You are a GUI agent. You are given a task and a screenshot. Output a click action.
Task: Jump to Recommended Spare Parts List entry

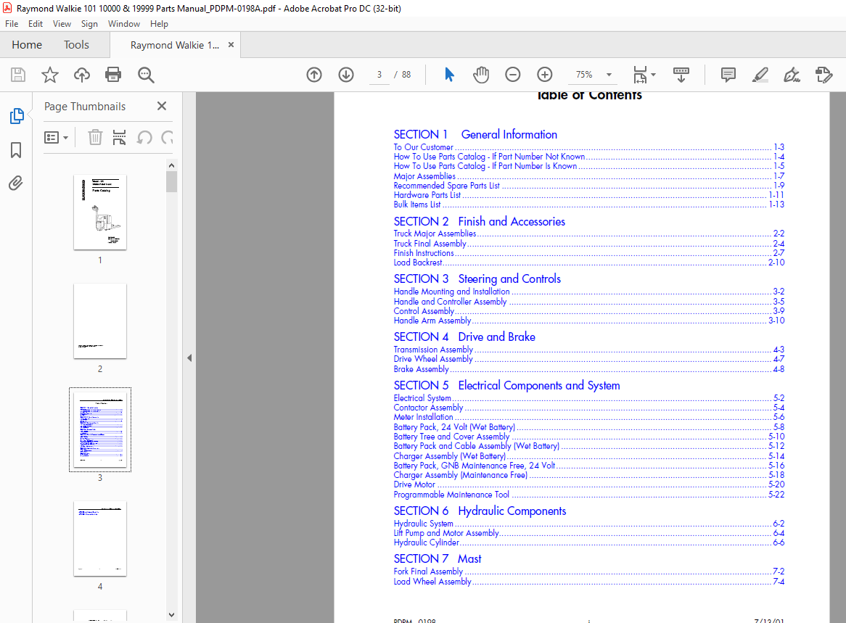tap(588, 186)
